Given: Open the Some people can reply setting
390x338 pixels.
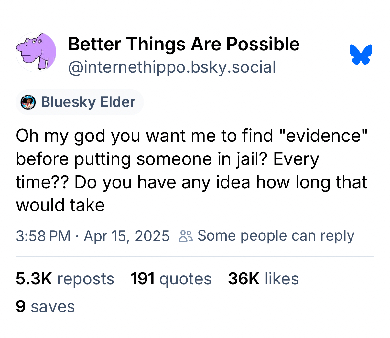Looking at the screenshot, I should 276,236.
